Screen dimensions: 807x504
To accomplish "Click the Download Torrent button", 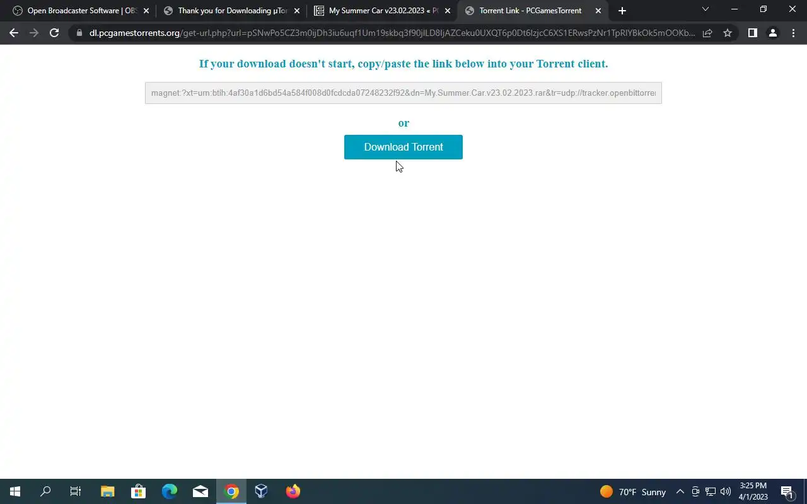I will click(x=403, y=147).
